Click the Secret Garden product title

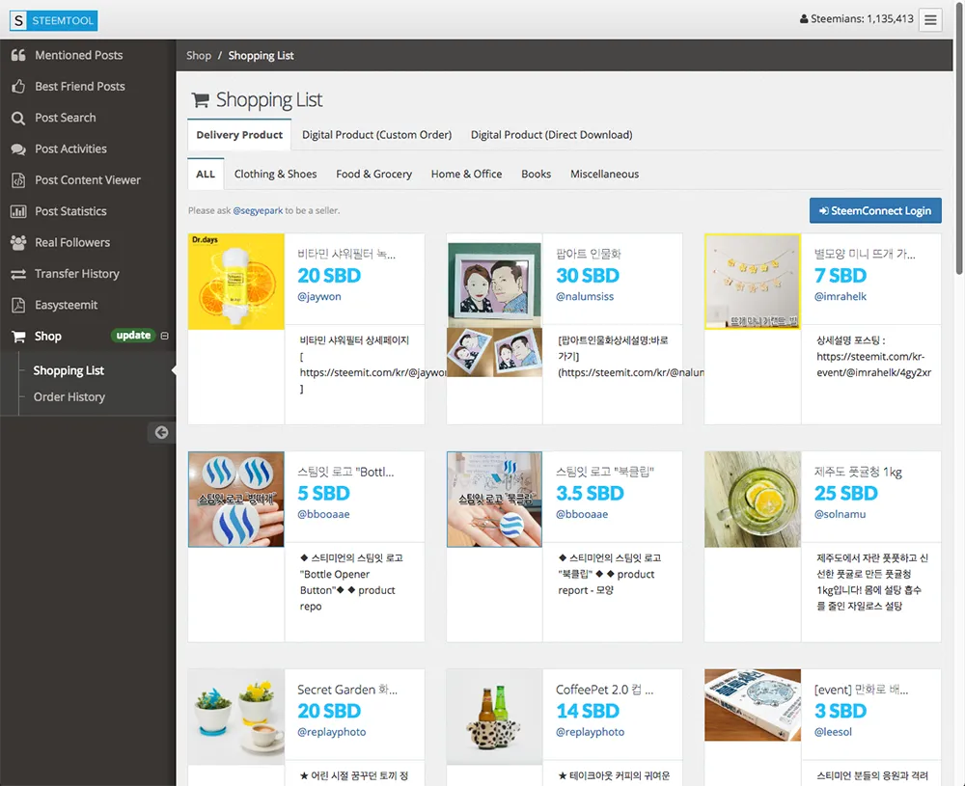347,690
